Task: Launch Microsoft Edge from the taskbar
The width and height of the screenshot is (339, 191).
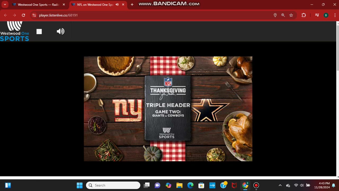Action: point(190,185)
